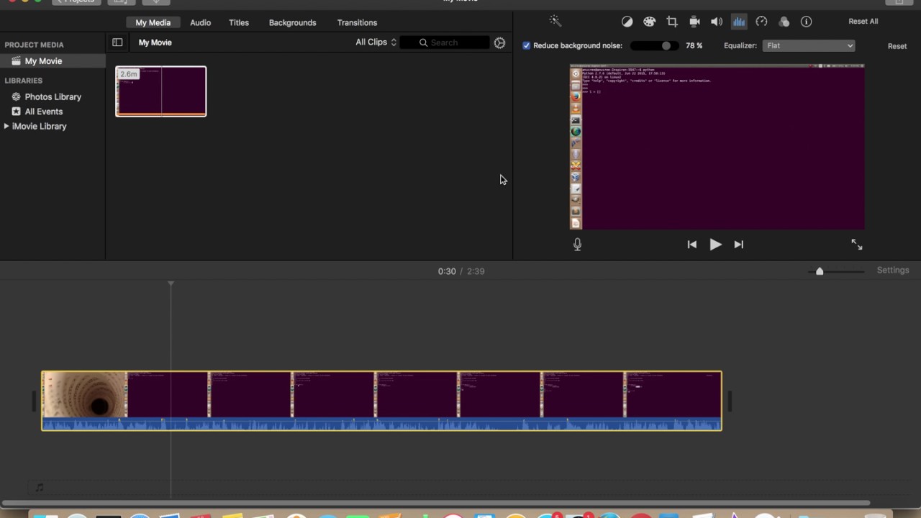The height and width of the screenshot is (518, 921).
Task: Click the magic wand auto-enhance icon
Action: pyautogui.click(x=555, y=22)
